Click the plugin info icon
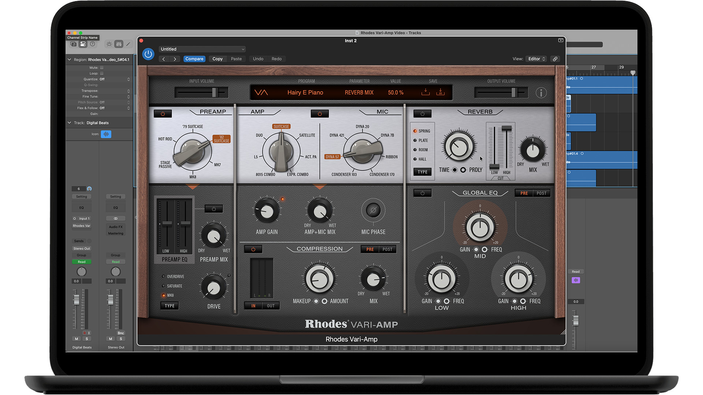Image resolution: width=703 pixels, height=395 pixels. [541, 93]
